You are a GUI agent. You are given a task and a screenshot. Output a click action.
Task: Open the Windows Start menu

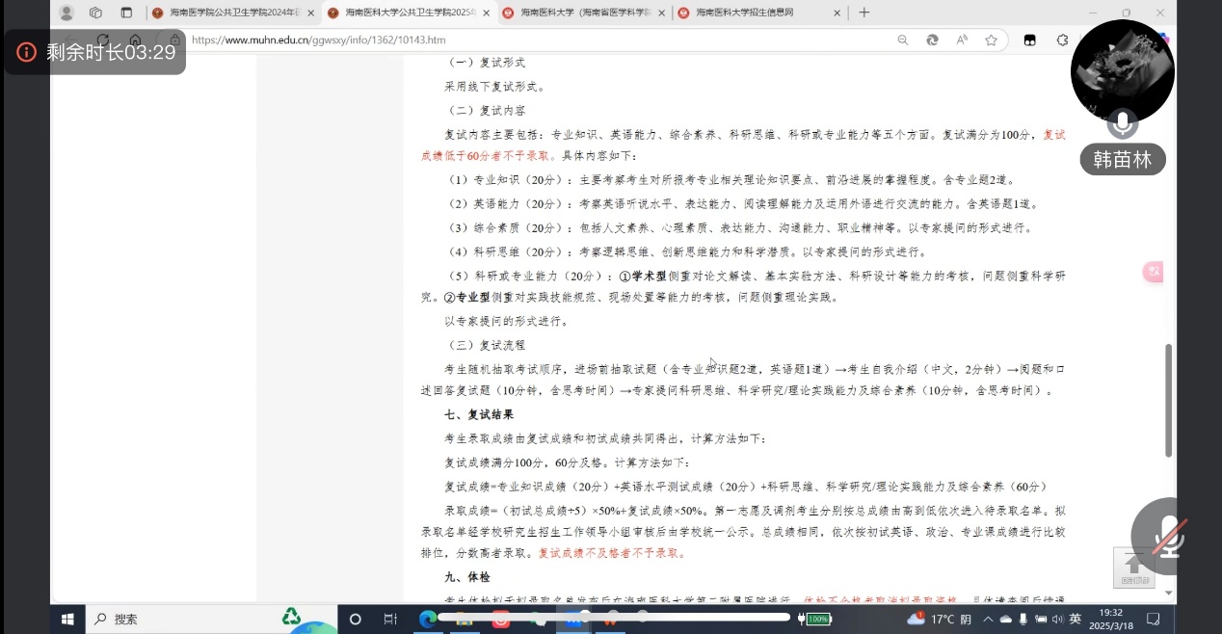(x=68, y=620)
